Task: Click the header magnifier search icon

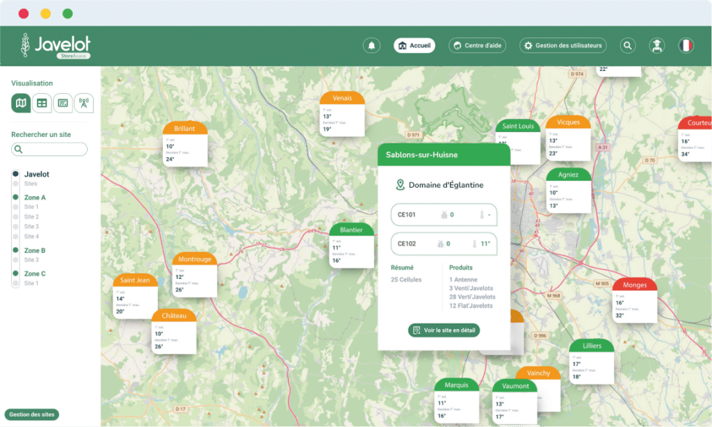Action: point(628,46)
